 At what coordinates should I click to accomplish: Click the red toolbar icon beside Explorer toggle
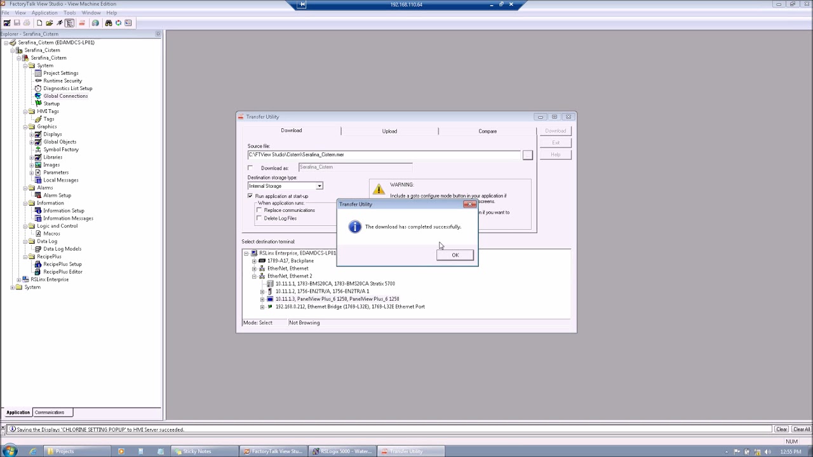(82, 23)
